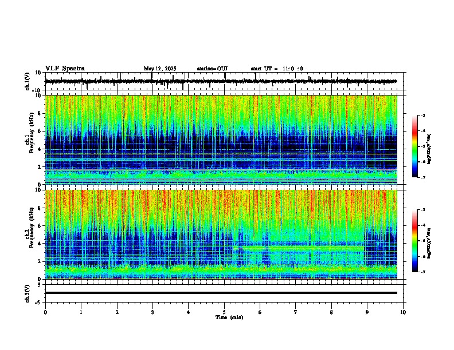
Task: Click time axis tick label '7'
Action: pos(296,312)
